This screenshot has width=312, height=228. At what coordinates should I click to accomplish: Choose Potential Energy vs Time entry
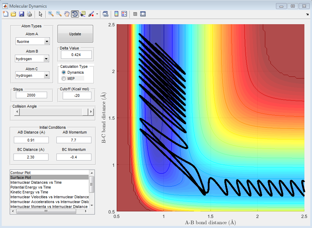(30, 187)
